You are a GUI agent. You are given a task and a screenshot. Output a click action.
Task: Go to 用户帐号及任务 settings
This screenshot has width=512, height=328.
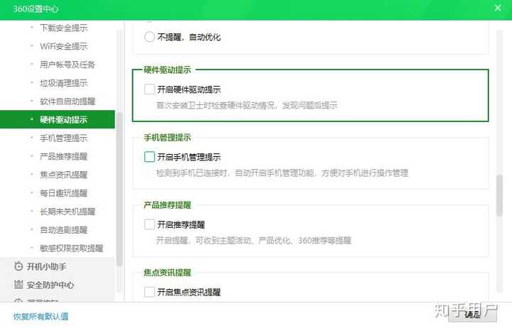click(x=68, y=65)
